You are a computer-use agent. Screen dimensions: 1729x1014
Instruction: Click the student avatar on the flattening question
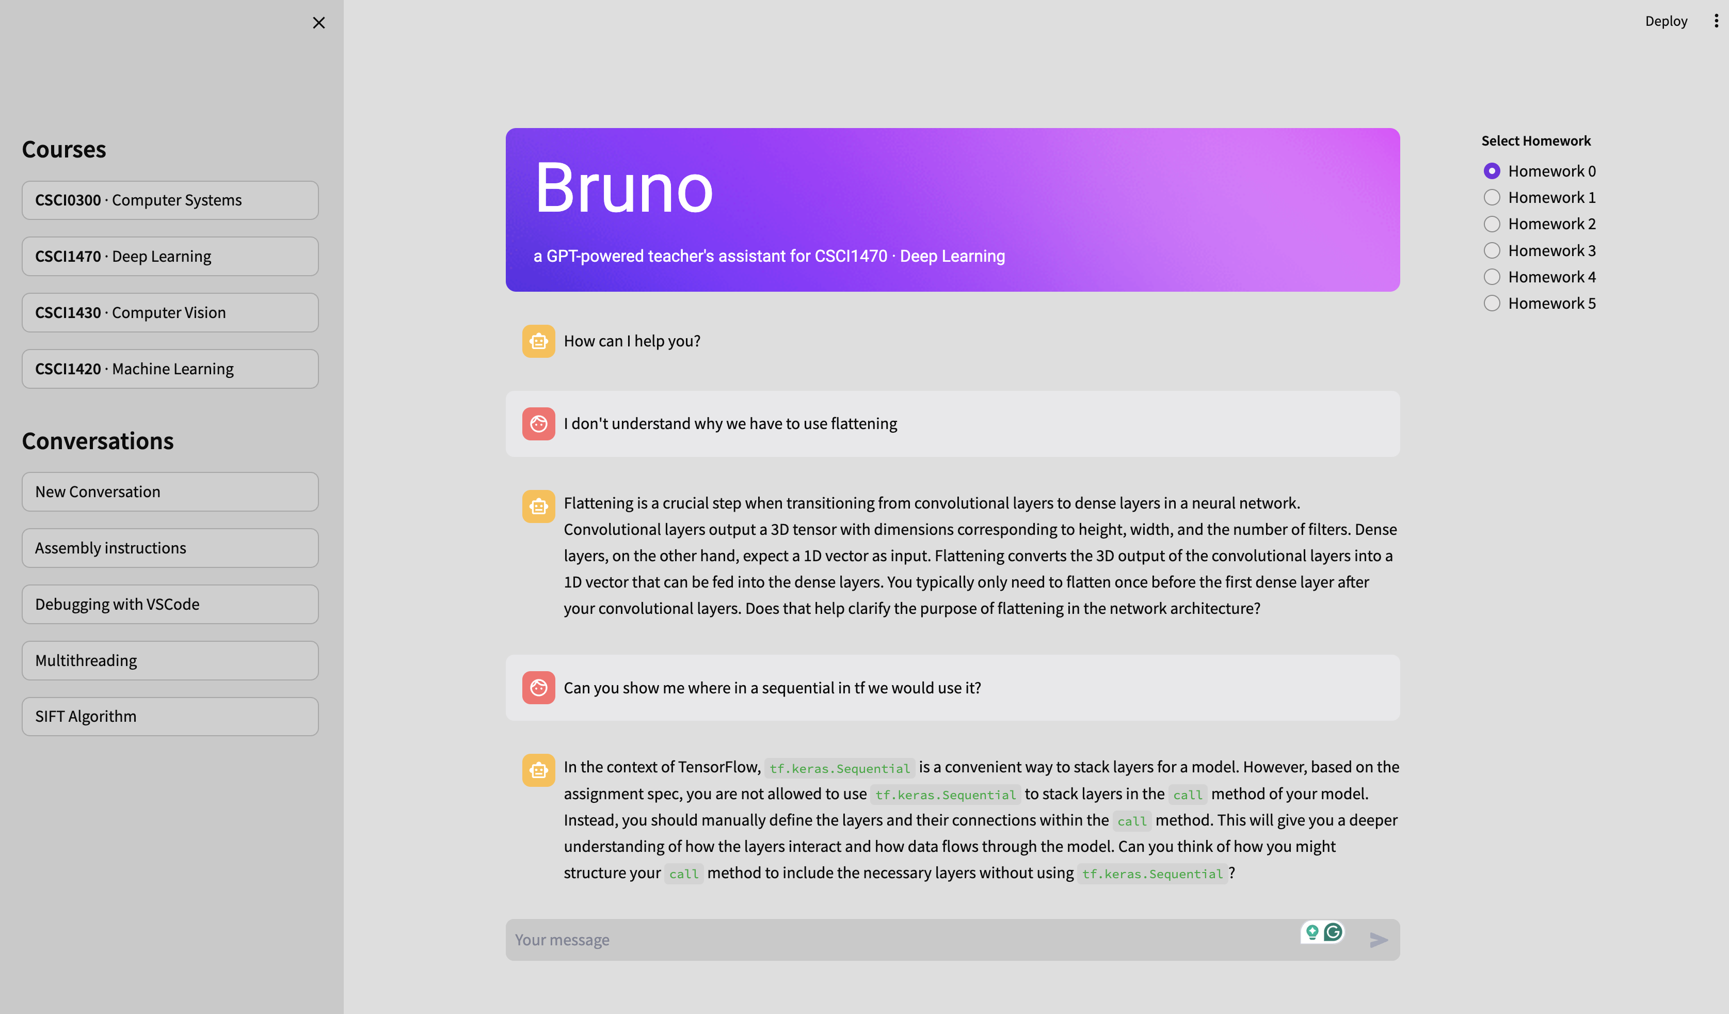pyautogui.click(x=539, y=423)
